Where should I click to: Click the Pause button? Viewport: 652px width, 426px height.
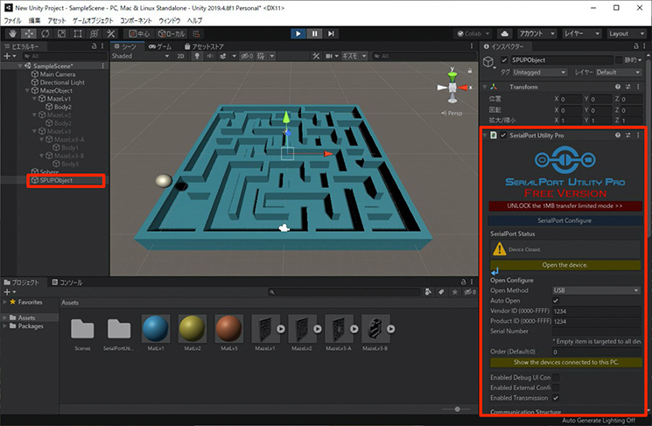coord(314,33)
